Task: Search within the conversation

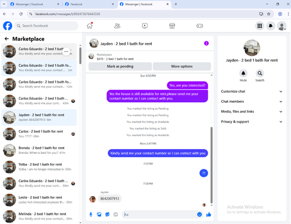Action: tap(260, 74)
